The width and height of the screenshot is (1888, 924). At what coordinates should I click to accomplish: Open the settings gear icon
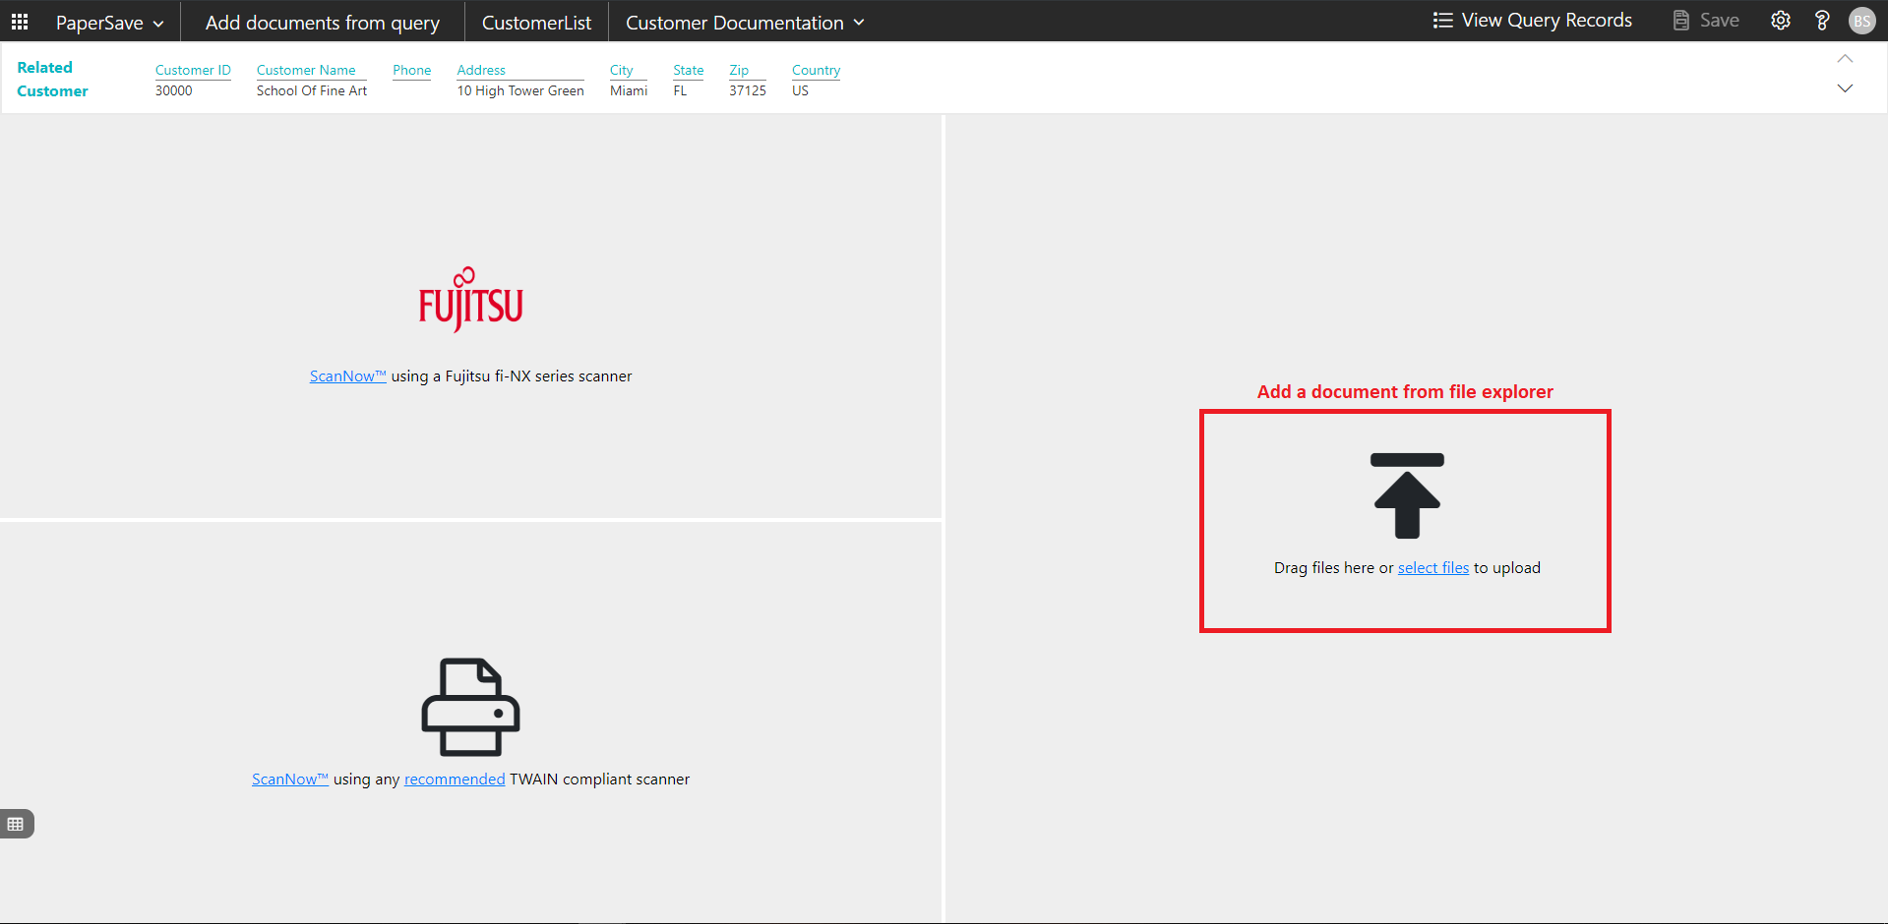(1780, 21)
